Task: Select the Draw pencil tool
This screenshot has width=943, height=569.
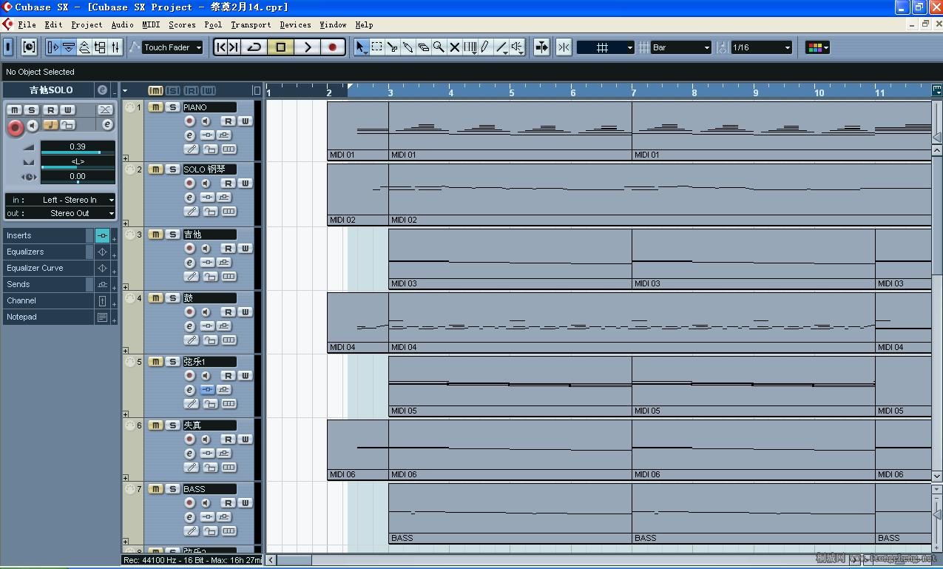Action: (x=485, y=47)
